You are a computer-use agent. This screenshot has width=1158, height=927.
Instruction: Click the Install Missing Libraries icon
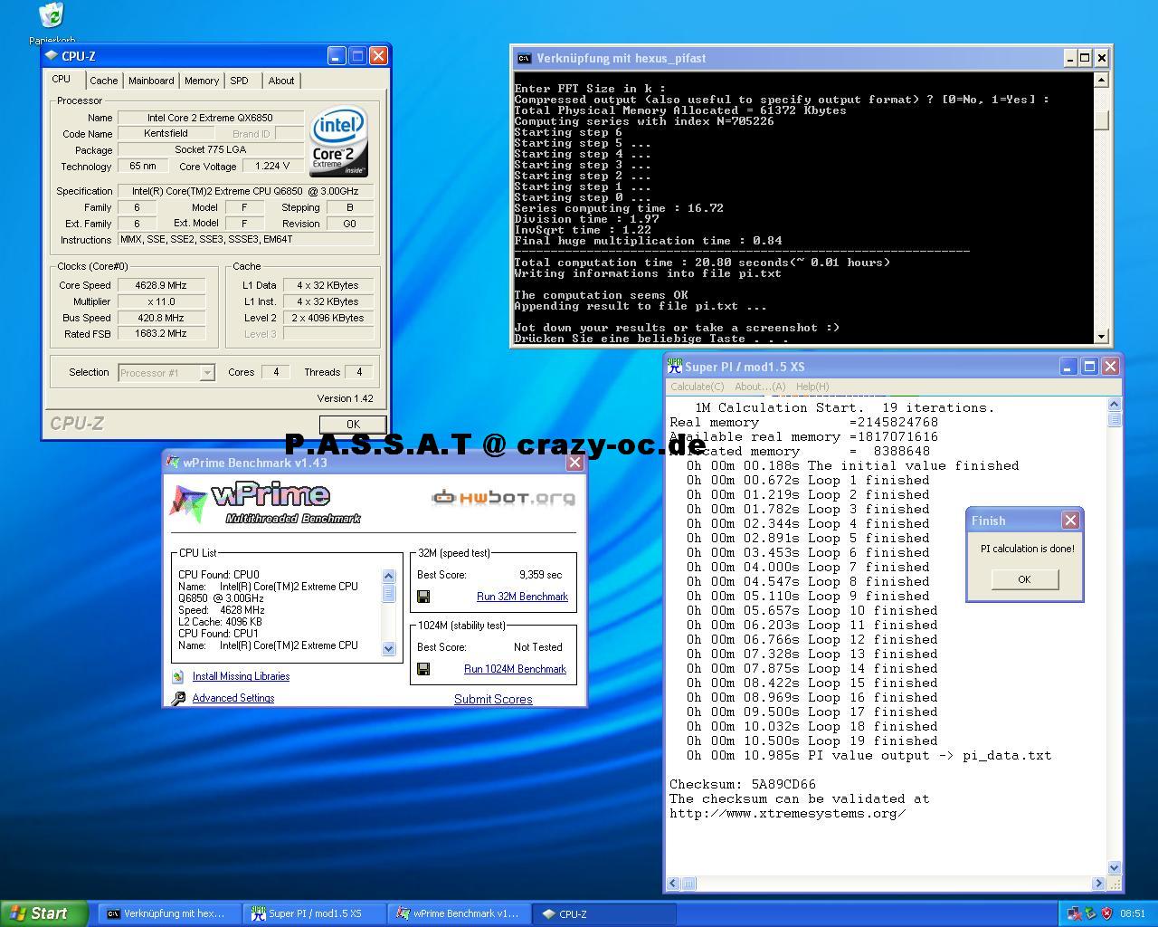point(177,676)
